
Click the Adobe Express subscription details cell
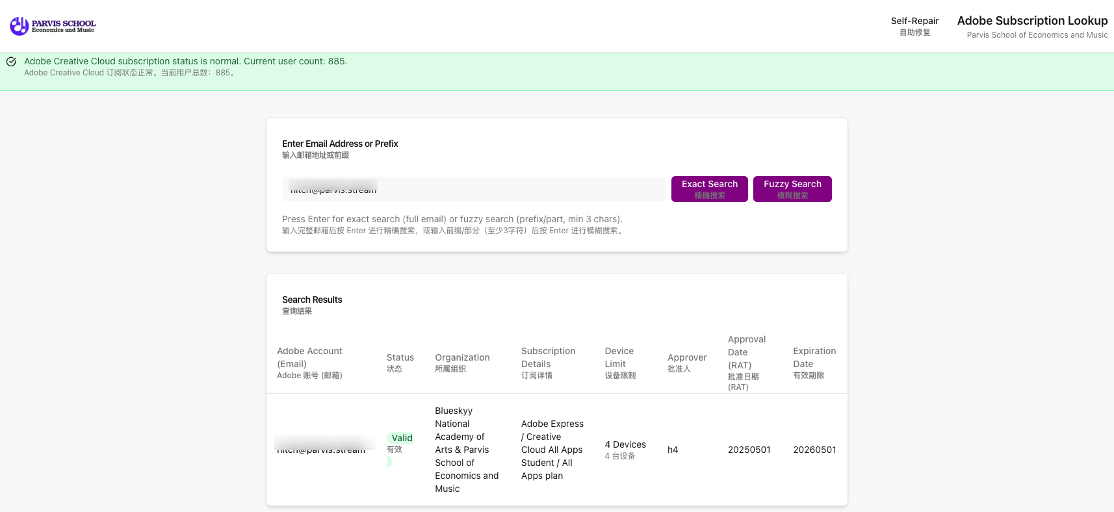[x=552, y=450]
